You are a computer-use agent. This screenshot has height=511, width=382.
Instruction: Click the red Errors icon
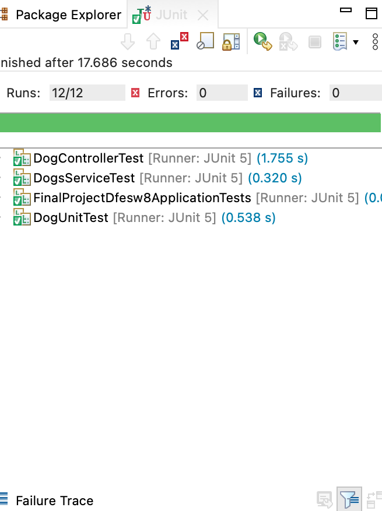(135, 93)
